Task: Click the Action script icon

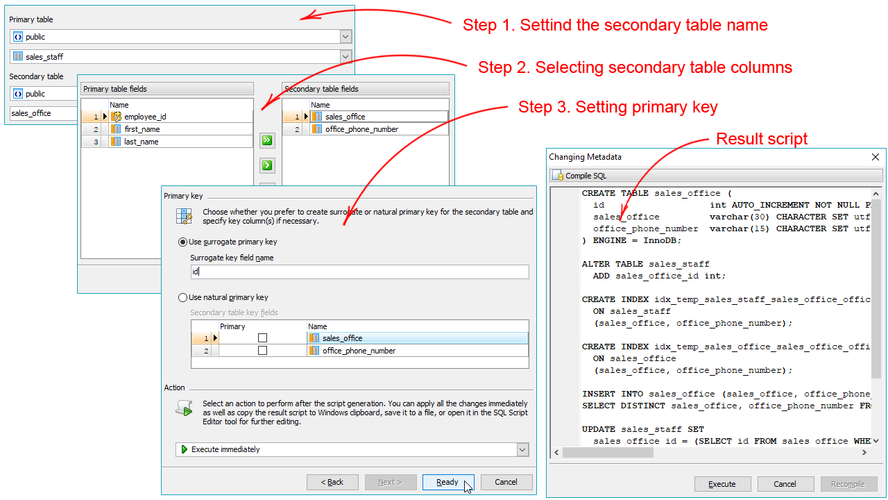Action: point(184,408)
